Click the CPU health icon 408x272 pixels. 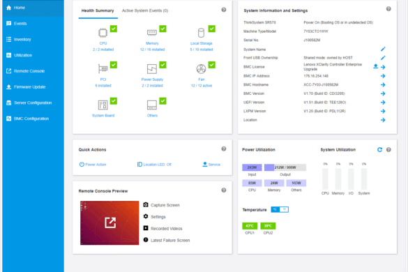click(103, 33)
